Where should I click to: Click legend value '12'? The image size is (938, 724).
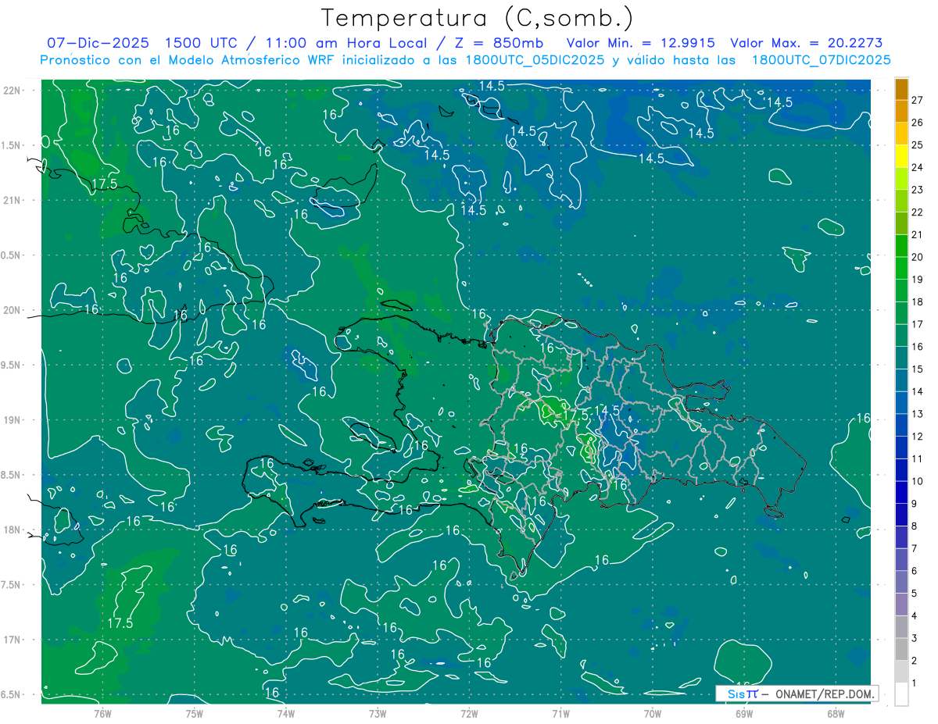coord(917,436)
